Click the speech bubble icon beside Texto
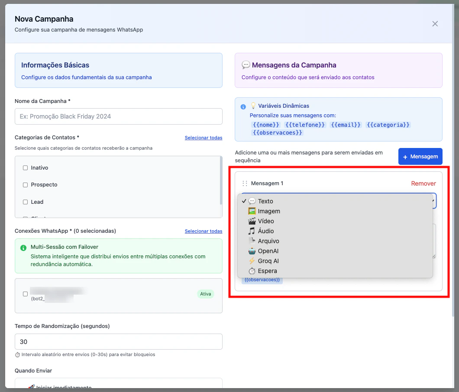Viewport: 459px width, 392px height. (252, 201)
